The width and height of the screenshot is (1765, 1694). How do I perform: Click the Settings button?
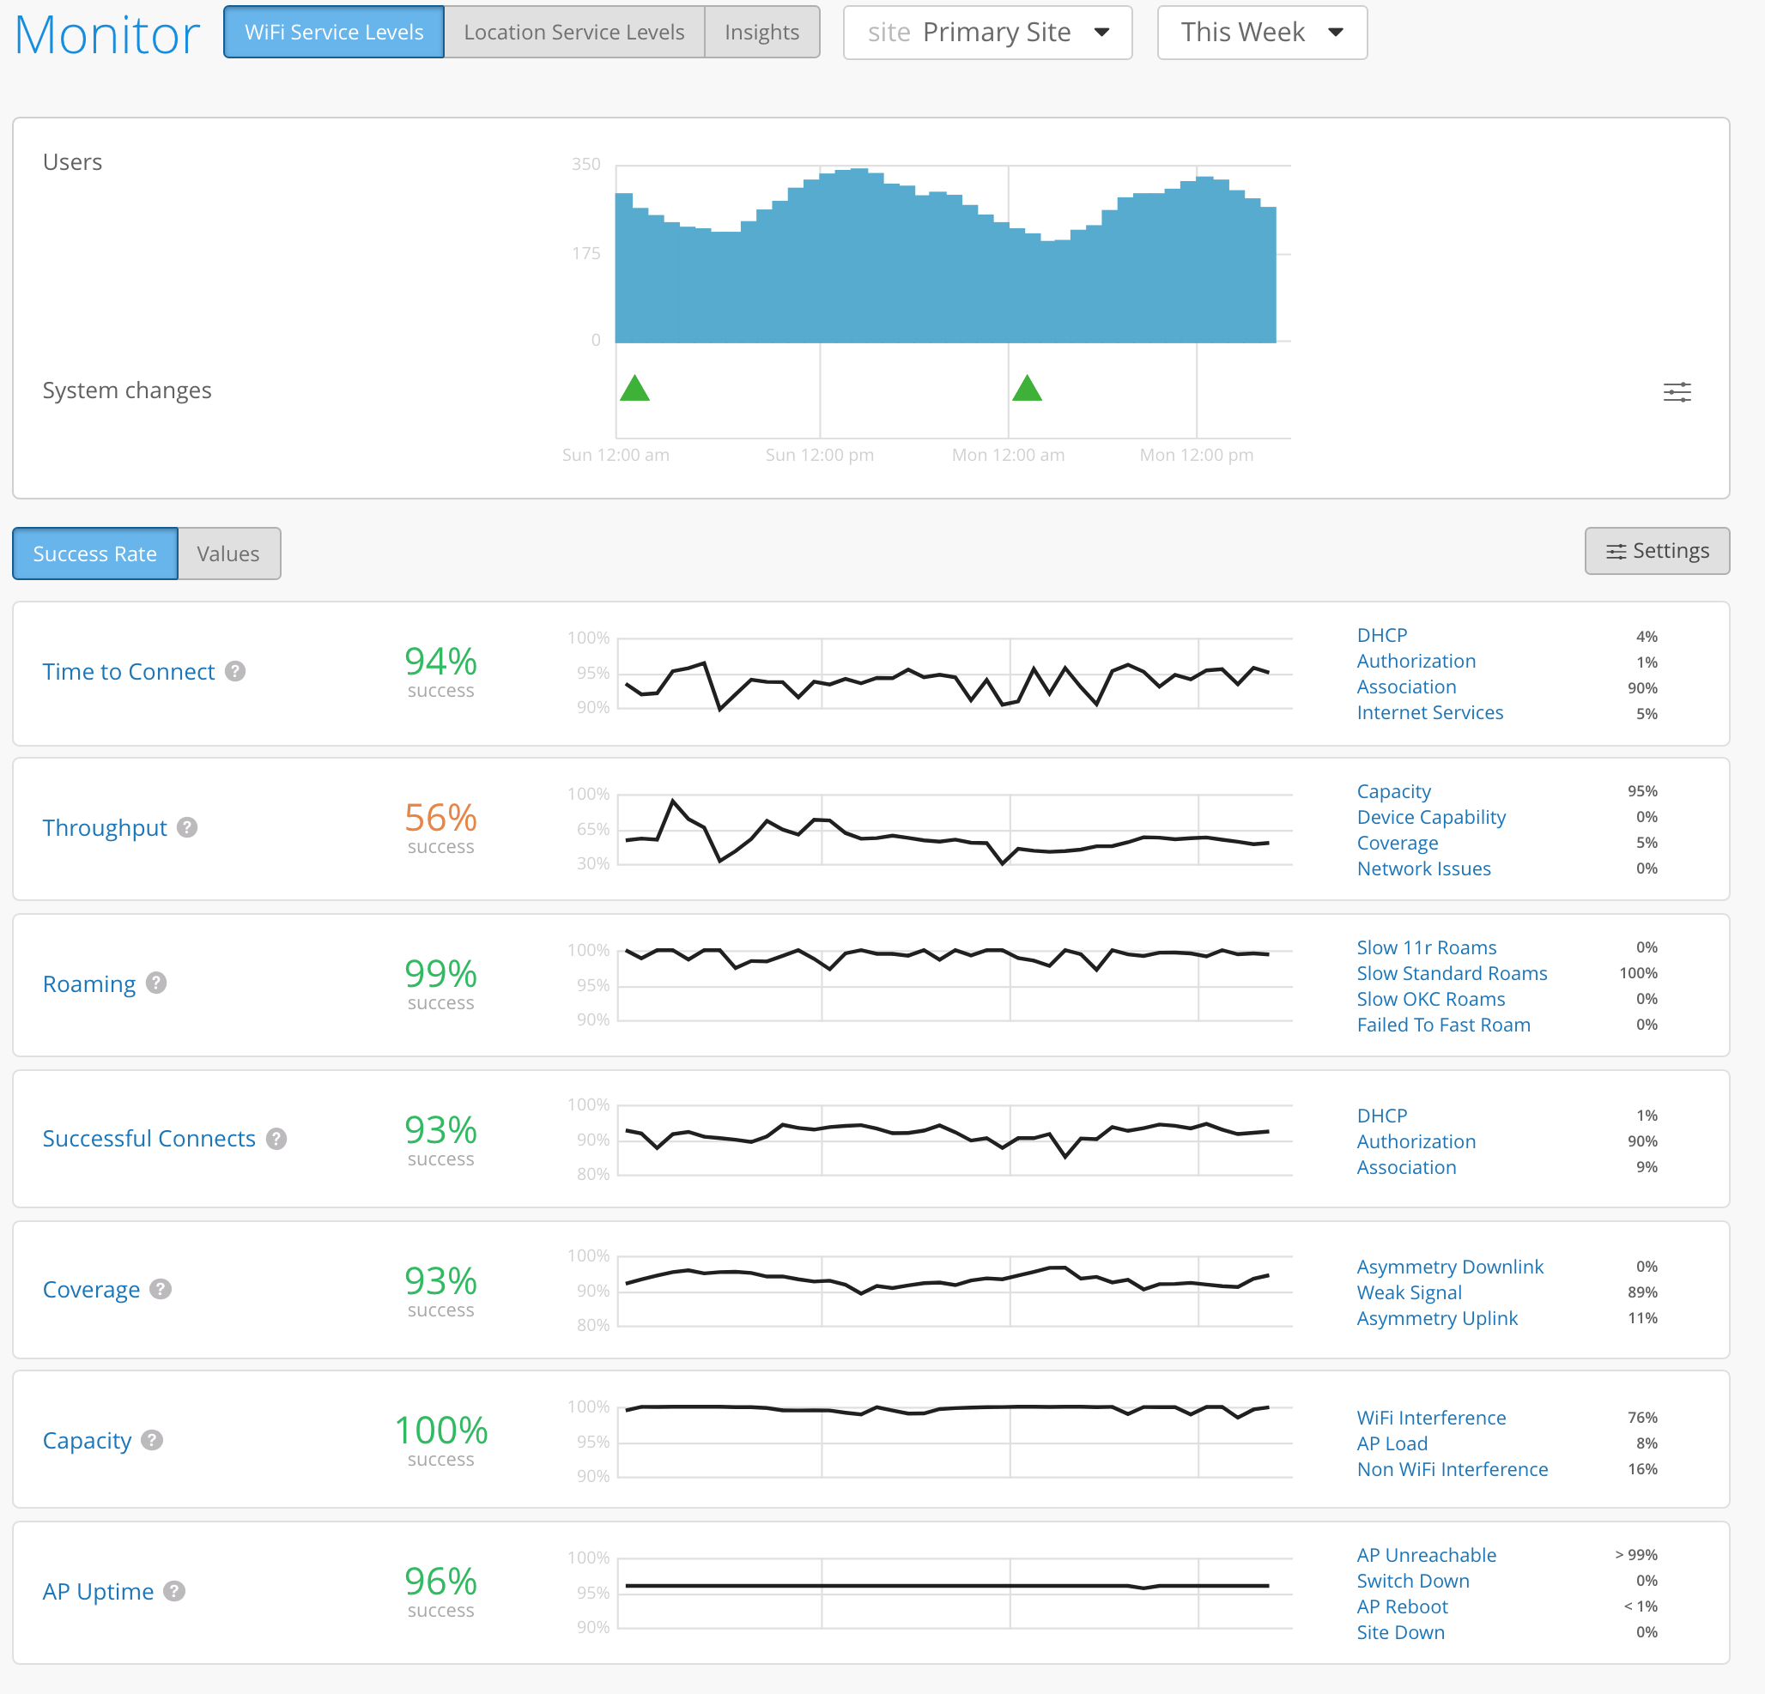click(1656, 551)
